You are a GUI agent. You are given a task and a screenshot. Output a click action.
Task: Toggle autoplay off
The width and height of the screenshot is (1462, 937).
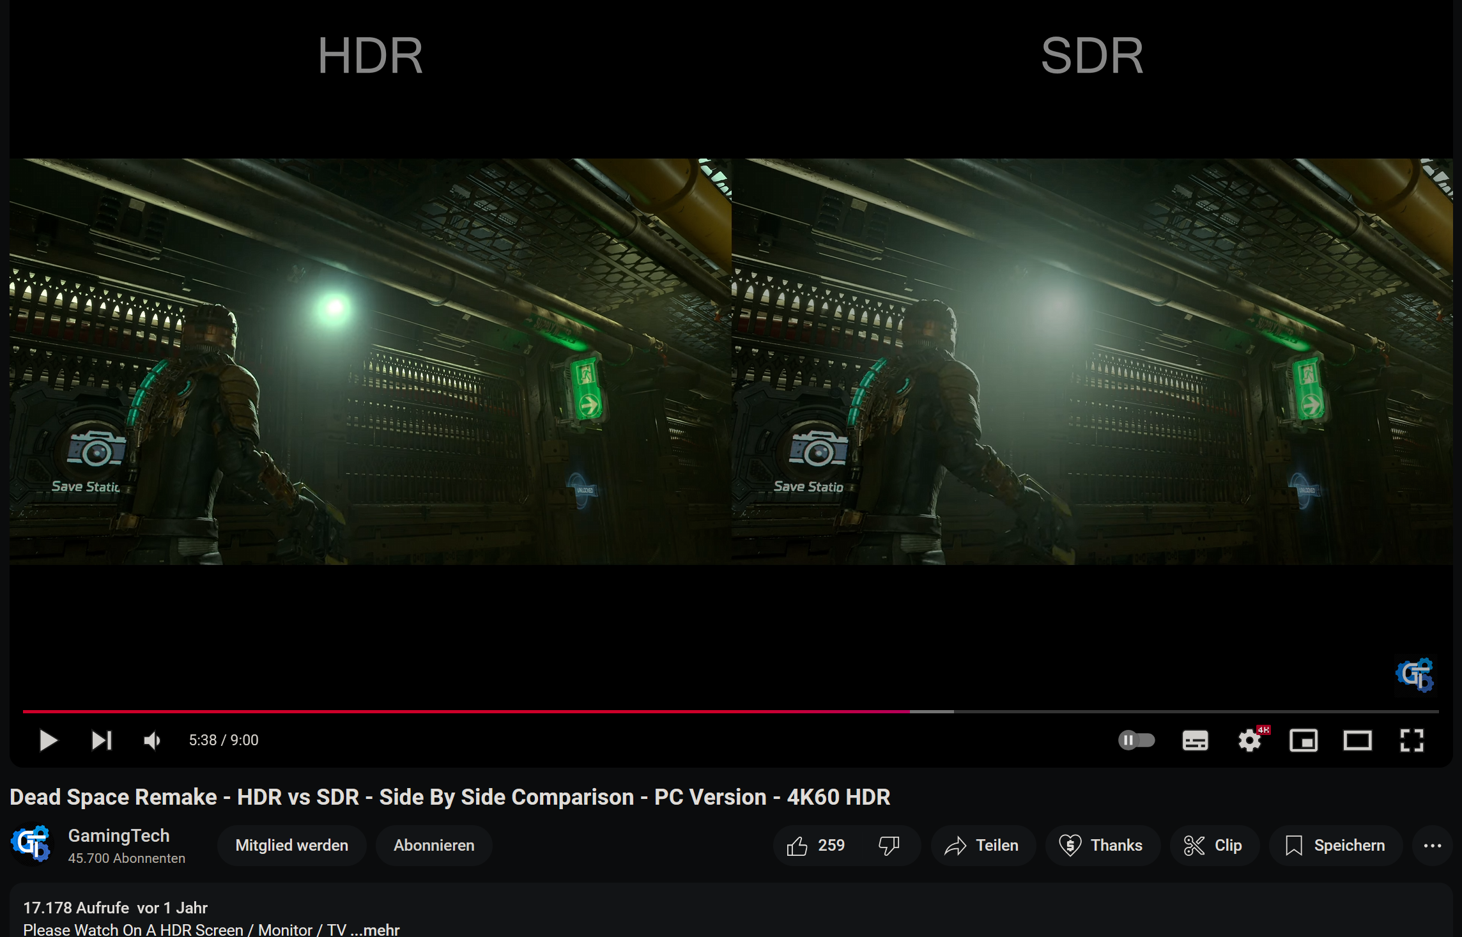[x=1137, y=740]
